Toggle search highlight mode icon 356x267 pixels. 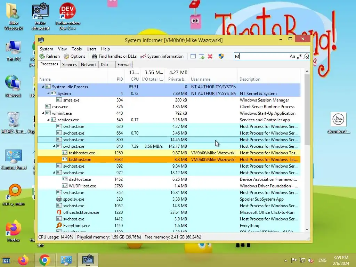[306, 56]
